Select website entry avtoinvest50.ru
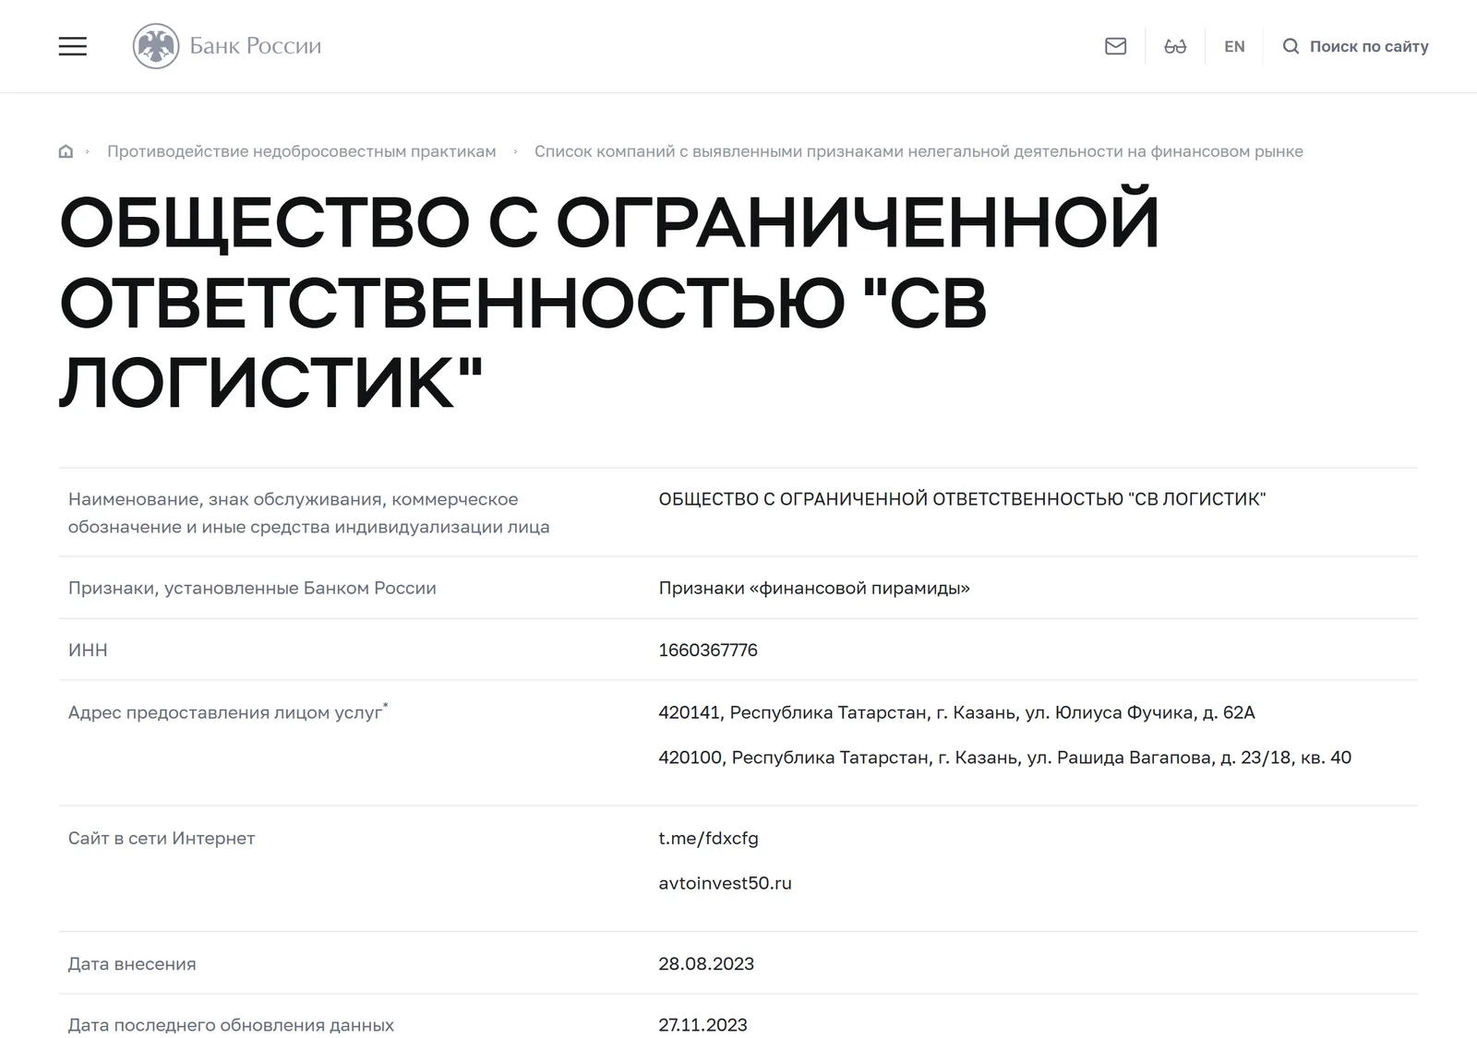This screenshot has width=1477, height=1038. click(725, 883)
